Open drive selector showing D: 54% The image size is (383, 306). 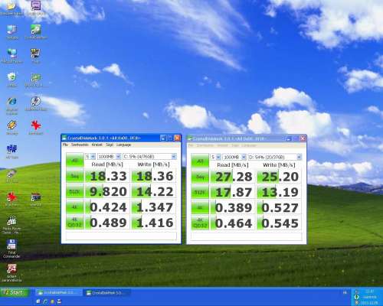(275, 157)
